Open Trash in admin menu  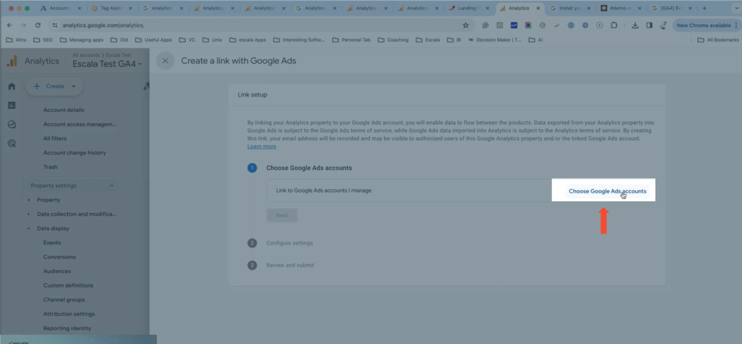[50, 167]
